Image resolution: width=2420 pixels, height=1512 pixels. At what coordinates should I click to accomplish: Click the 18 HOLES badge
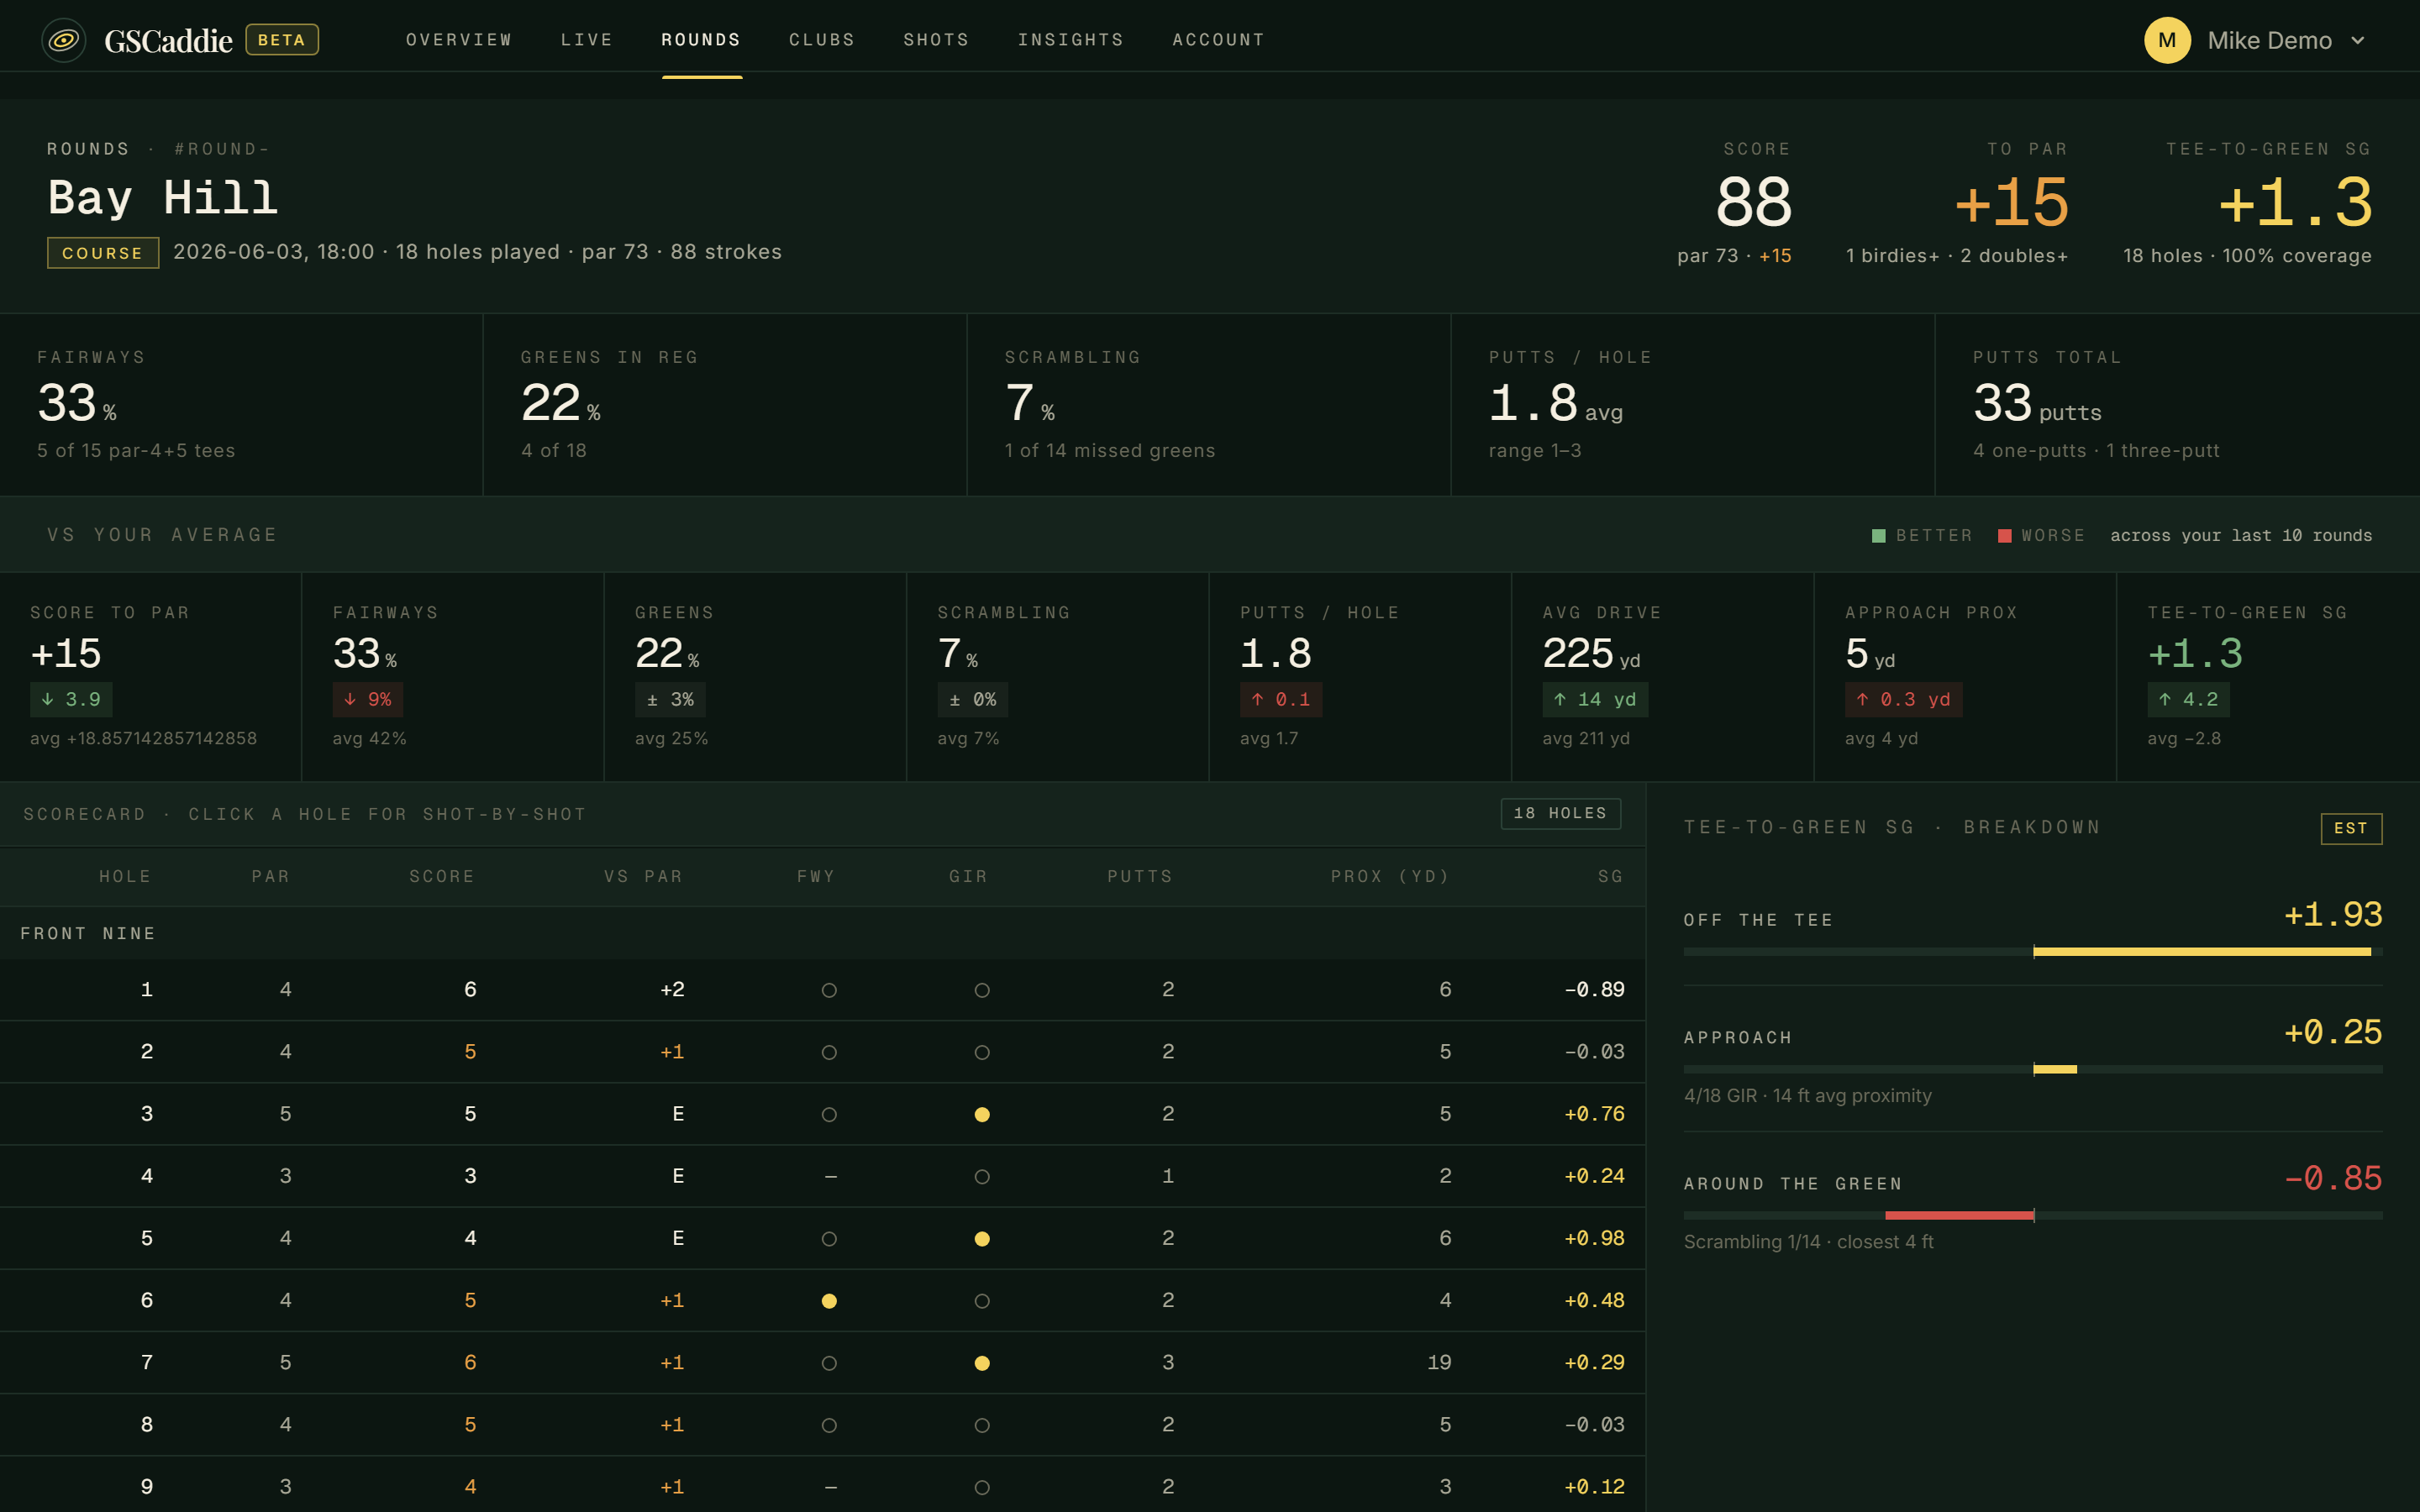click(1560, 813)
